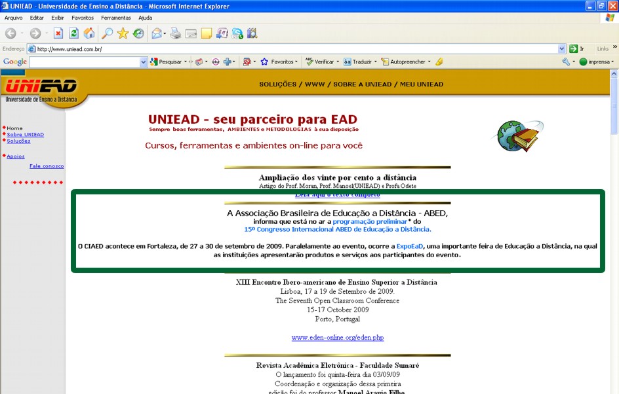Click MEU UNIEAD in header
This screenshot has width=619, height=394.
pos(422,84)
